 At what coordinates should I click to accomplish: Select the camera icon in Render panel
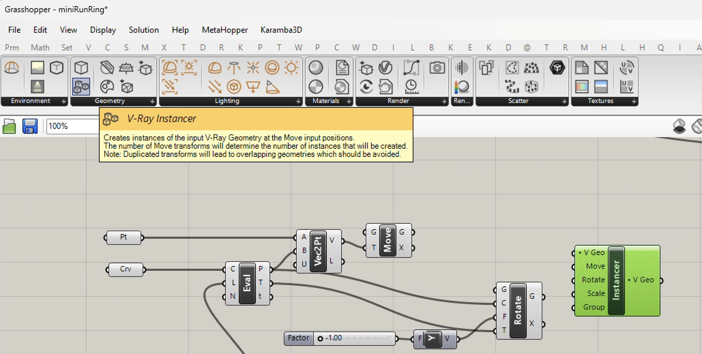437,68
